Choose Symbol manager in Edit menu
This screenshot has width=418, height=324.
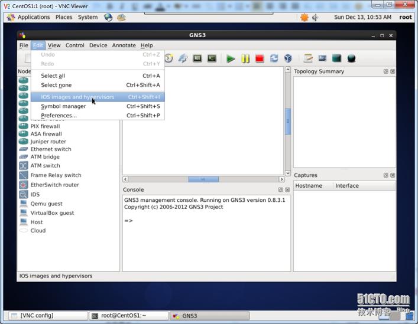63,106
